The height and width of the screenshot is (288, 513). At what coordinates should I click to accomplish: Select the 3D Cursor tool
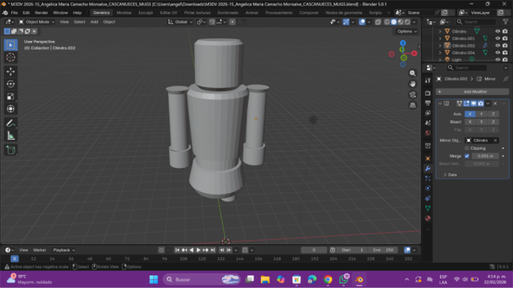click(11, 57)
